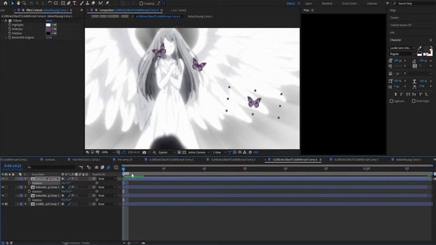Select the Zoom magnifier tool
The width and height of the screenshot is (436, 245).
coord(25,3)
